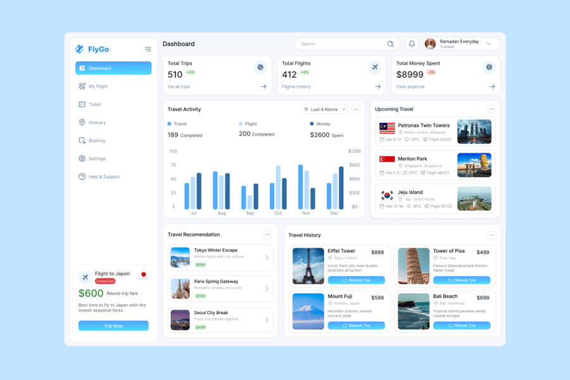The image size is (570, 380).
Task: Click the FlyGo logo icon
Action: [x=80, y=49]
